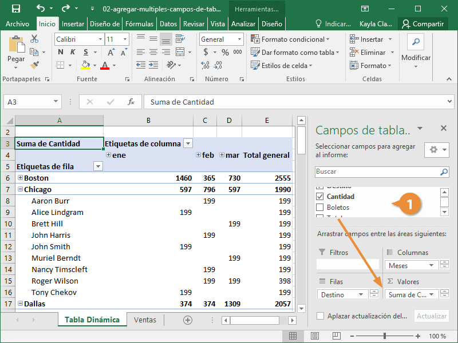Switch to the Datos ribbon tab
The height and width of the screenshot is (343, 458).
click(168, 24)
